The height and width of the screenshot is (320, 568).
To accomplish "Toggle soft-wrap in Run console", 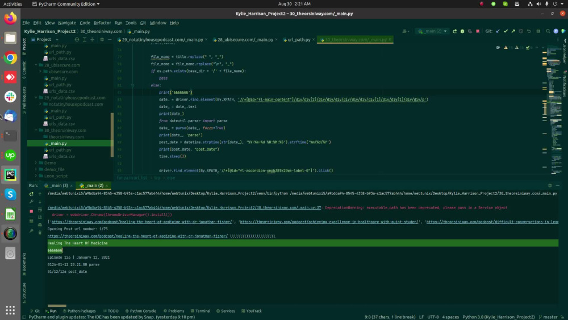I will click(40, 210).
